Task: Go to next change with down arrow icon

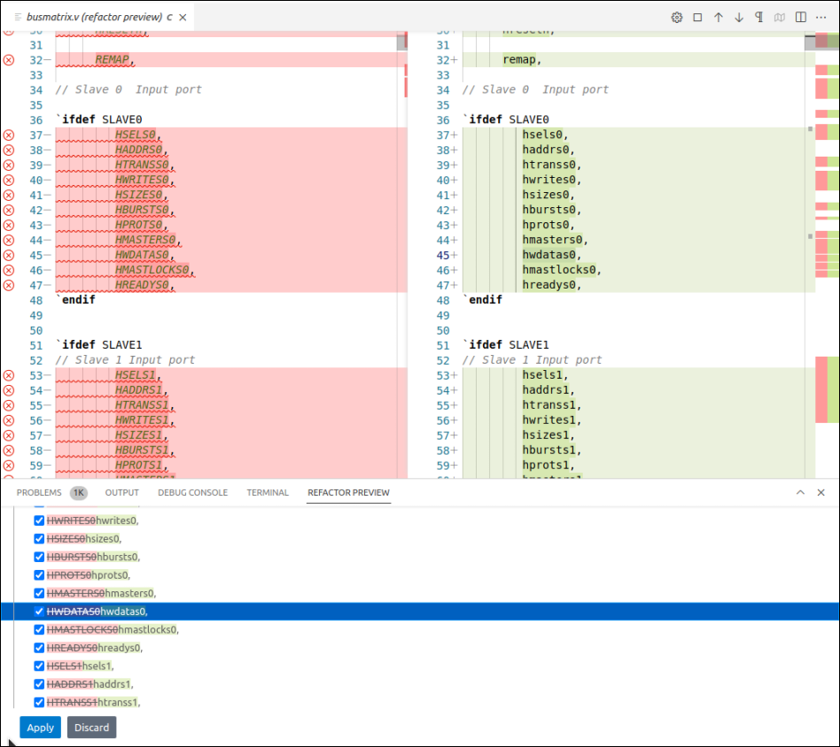Action: point(738,17)
